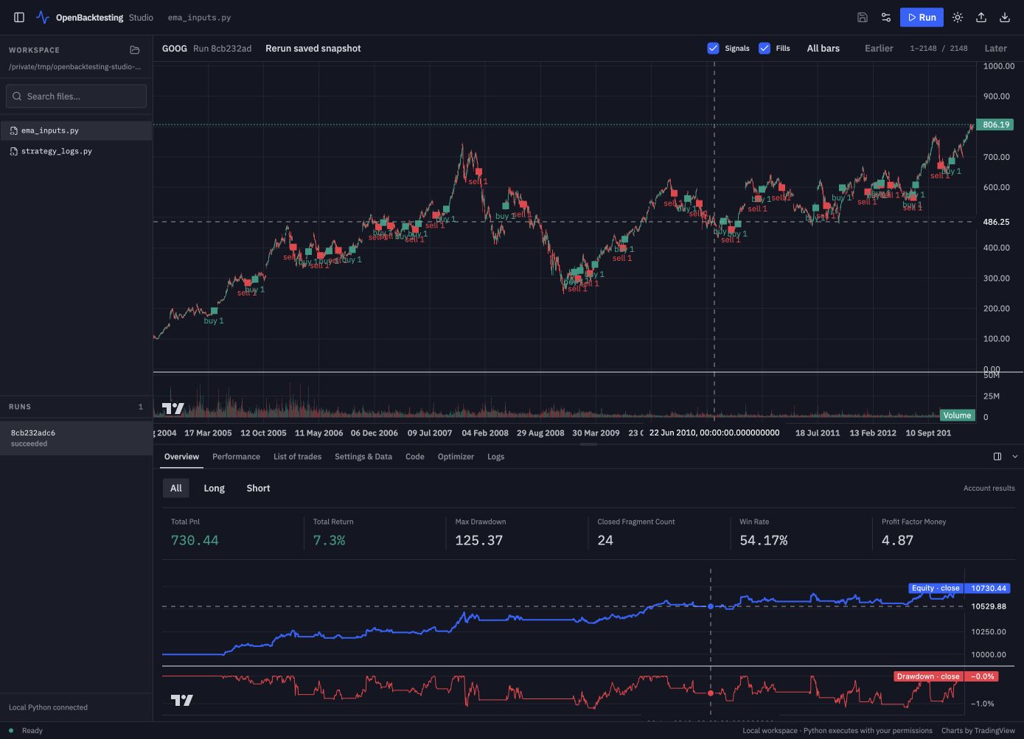
Task: Select the Long filter
Action: tap(214, 488)
